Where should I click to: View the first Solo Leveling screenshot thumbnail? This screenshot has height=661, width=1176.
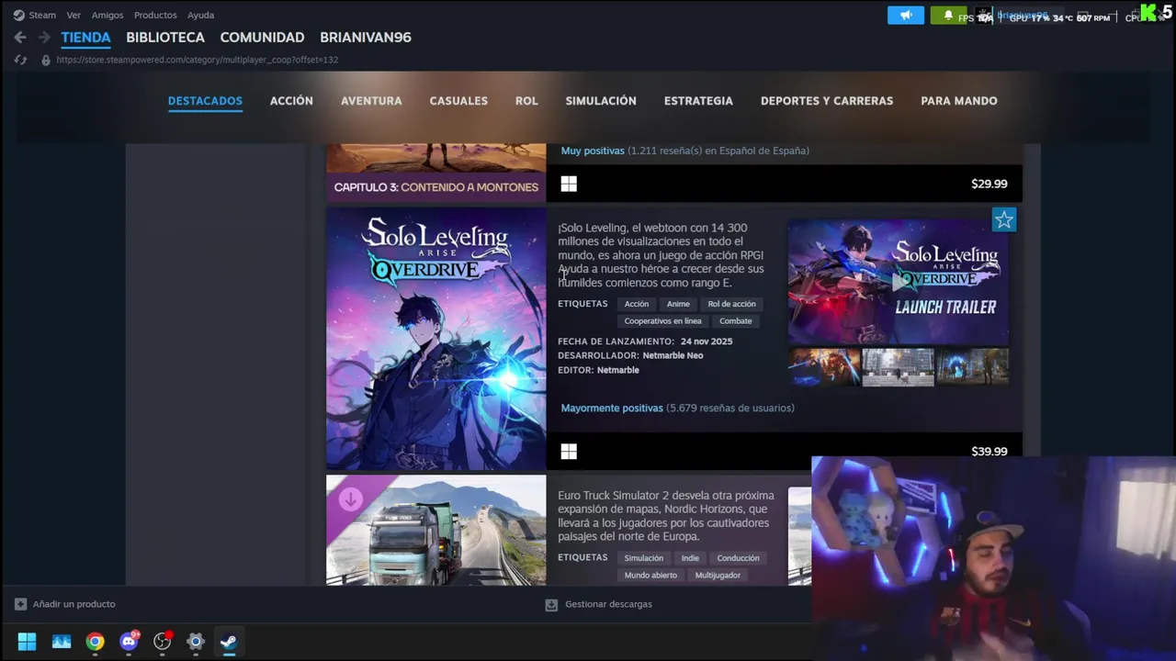(824, 367)
